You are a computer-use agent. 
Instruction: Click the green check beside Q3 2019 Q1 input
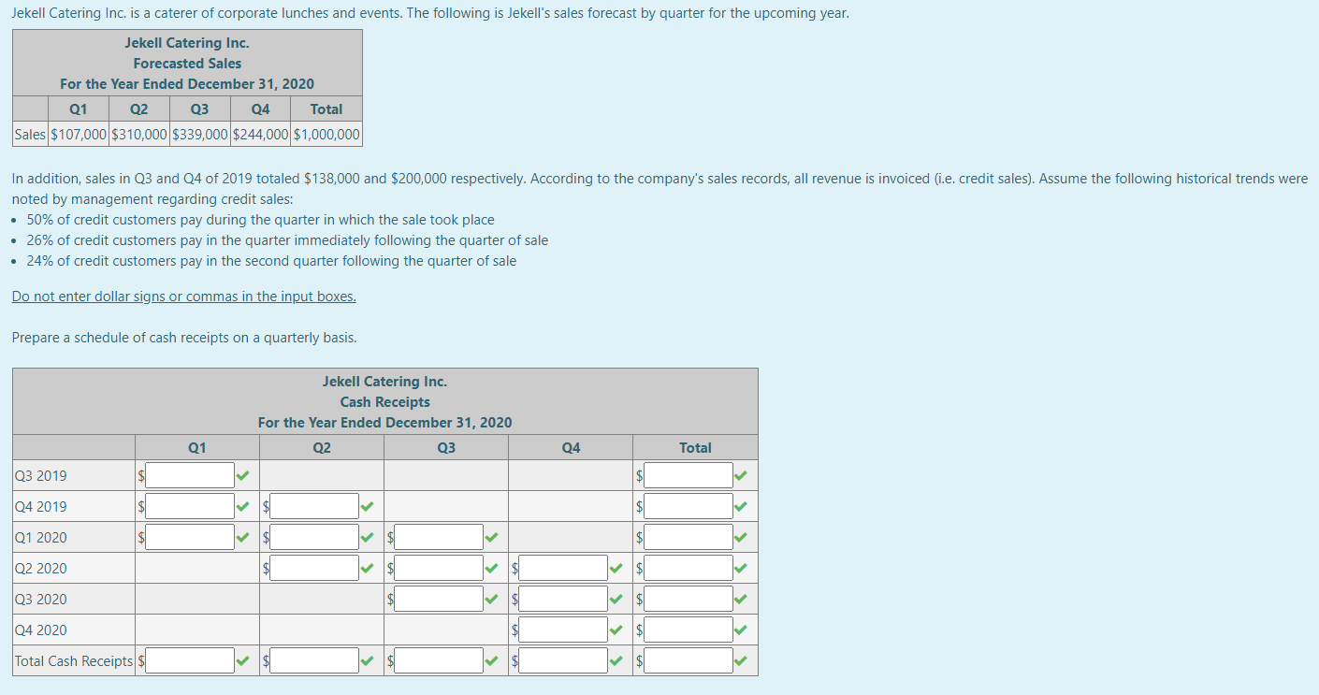(x=243, y=476)
